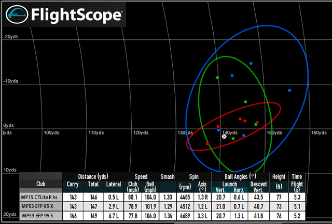Screen dimensions: 332x224
Task: Click the 4689 spin value
Action: (x=185, y=216)
